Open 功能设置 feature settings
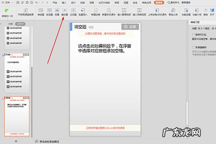Image resolution: width=216 pixels, height=144 pixels. [186, 12]
